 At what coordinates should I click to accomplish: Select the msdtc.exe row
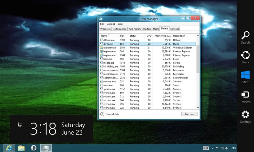coord(147,63)
